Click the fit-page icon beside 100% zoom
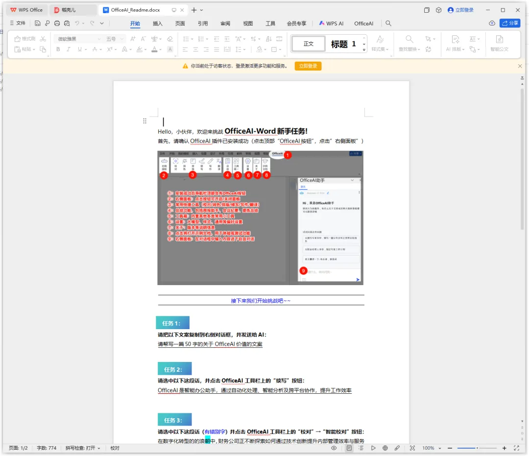This screenshot has width=529, height=456. [x=412, y=448]
